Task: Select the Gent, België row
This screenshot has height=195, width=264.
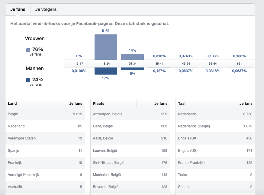Action: [130, 126]
